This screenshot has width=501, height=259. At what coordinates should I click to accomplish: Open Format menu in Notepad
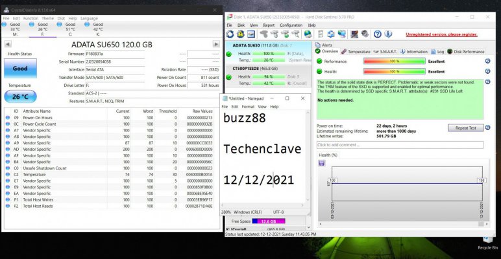click(248, 107)
